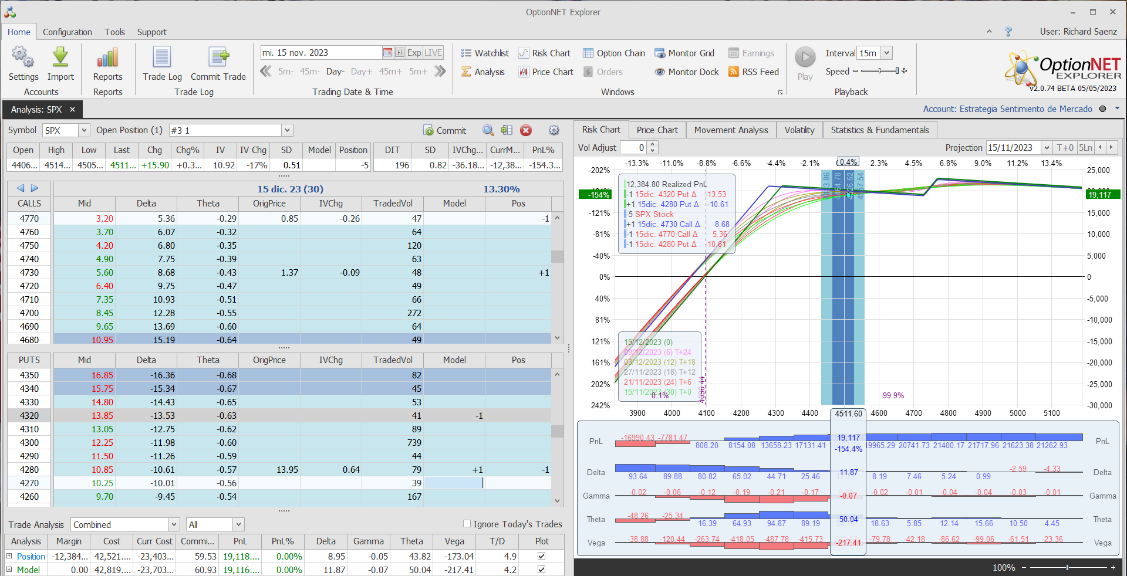Image resolution: width=1127 pixels, height=576 pixels.
Task: Open Statistics & Fundamentals tab
Action: click(x=880, y=130)
